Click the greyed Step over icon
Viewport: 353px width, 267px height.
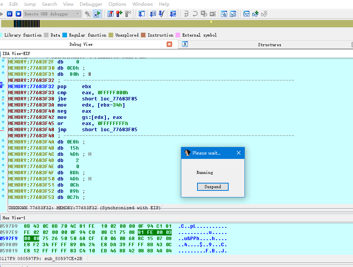click(x=195, y=14)
